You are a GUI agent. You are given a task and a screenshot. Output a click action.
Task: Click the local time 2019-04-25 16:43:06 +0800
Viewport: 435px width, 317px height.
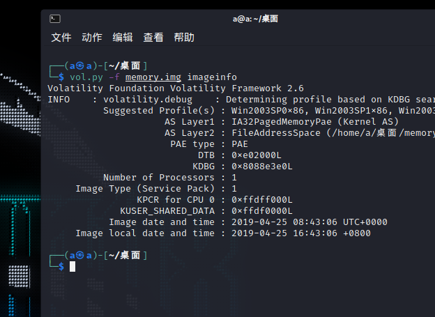point(301,233)
